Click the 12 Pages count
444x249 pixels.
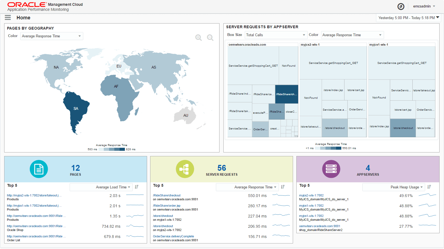click(x=75, y=168)
